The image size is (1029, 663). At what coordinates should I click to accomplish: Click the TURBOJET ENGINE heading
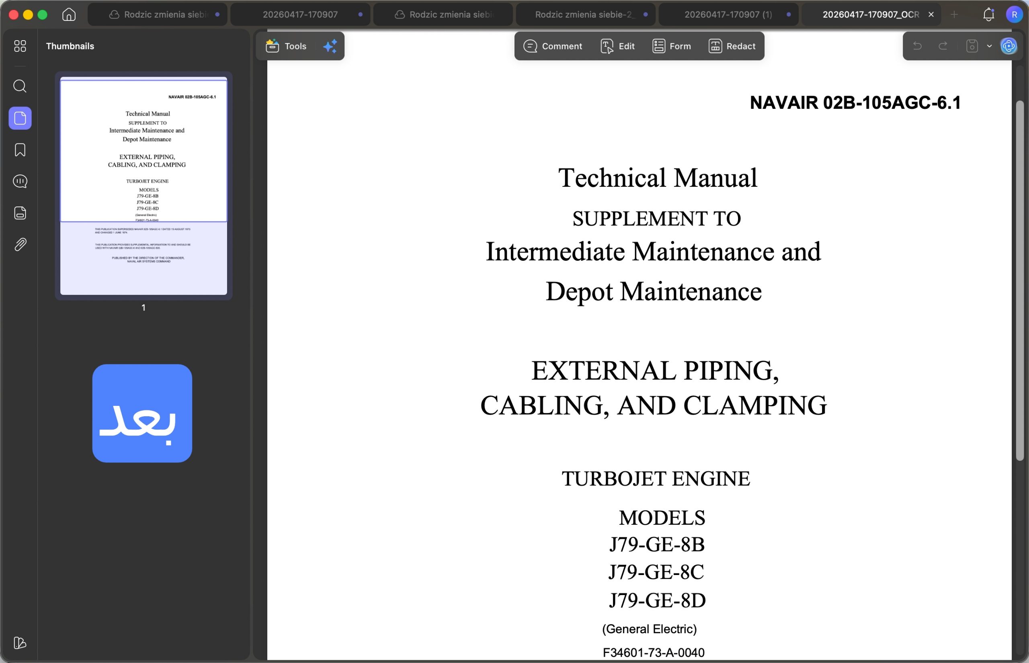tap(656, 479)
